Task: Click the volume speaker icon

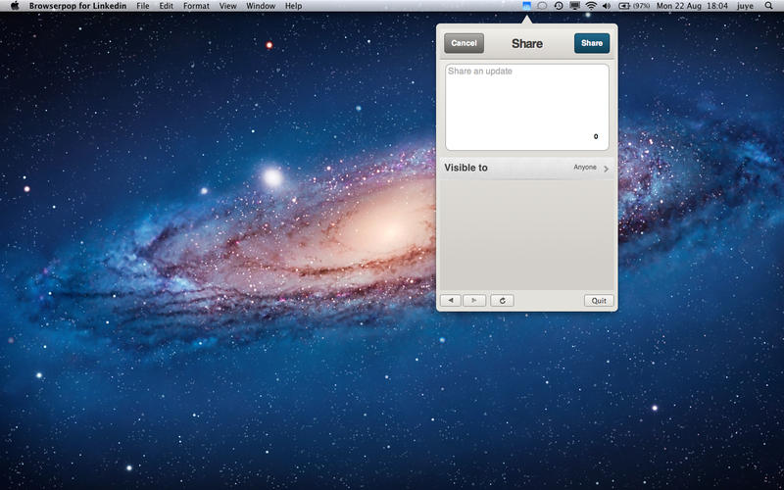Action: 607,6
